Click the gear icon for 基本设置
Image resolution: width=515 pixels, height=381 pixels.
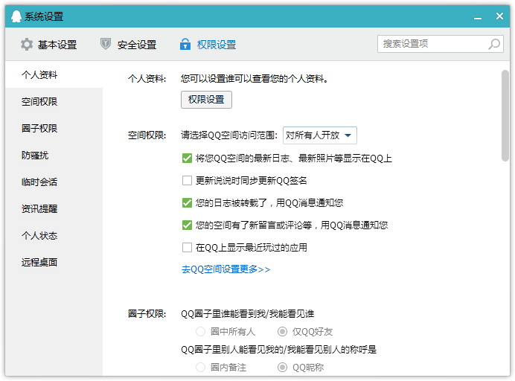[x=27, y=45]
